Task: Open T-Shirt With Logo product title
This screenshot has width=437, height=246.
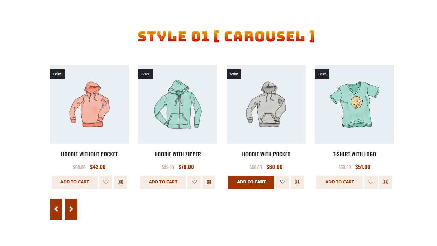Action: 354,154
